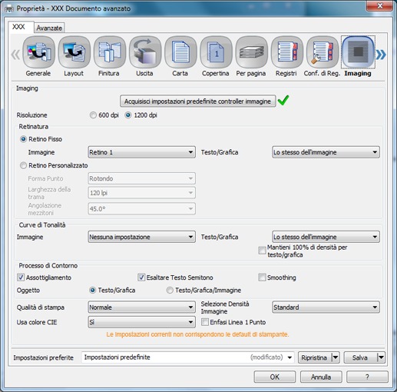Open the Finitura settings icon

pos(110,52)
